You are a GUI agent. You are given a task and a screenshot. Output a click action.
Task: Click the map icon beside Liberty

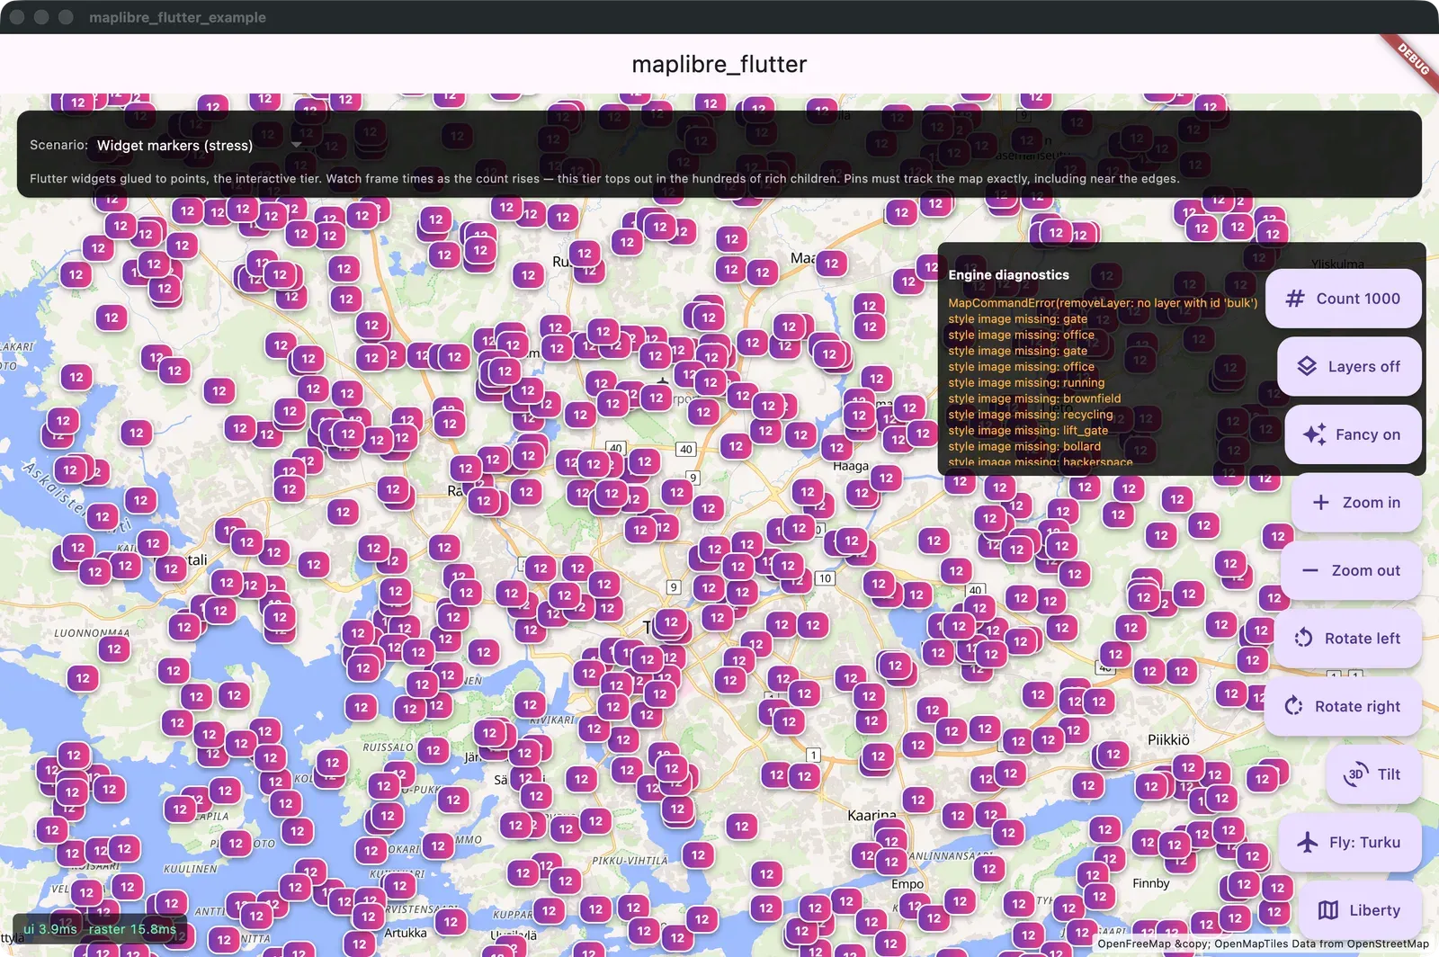click(x=1328, y=910)
